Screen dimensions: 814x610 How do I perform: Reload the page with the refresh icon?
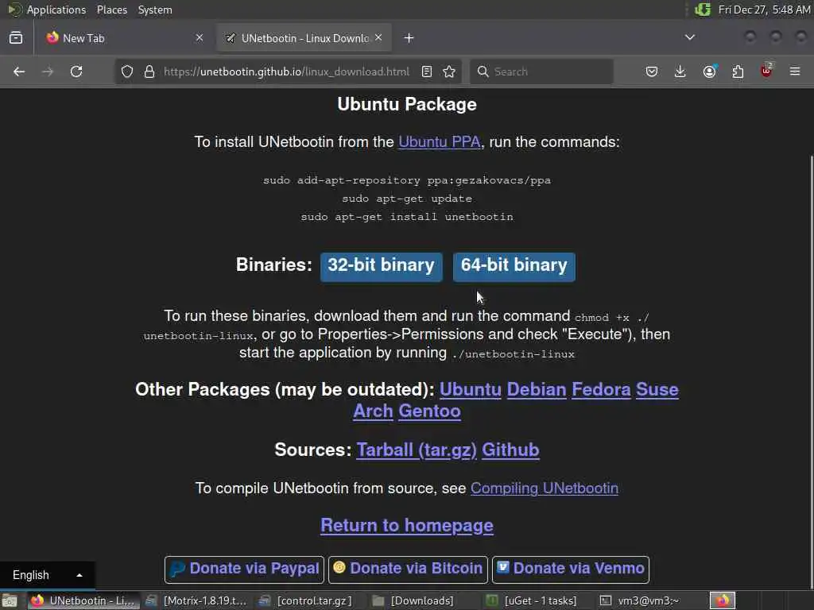tap(76, 71)
